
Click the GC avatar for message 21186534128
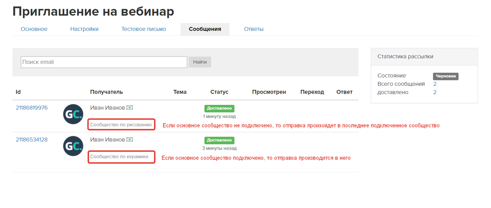click(73, 146)
